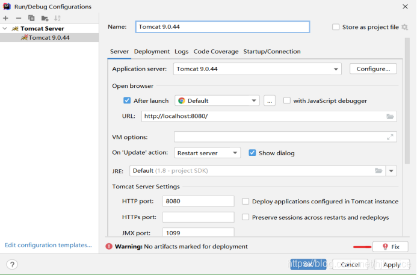Toggle the Show dialog checkbox
417x275 pixels.
click(252, 153)
